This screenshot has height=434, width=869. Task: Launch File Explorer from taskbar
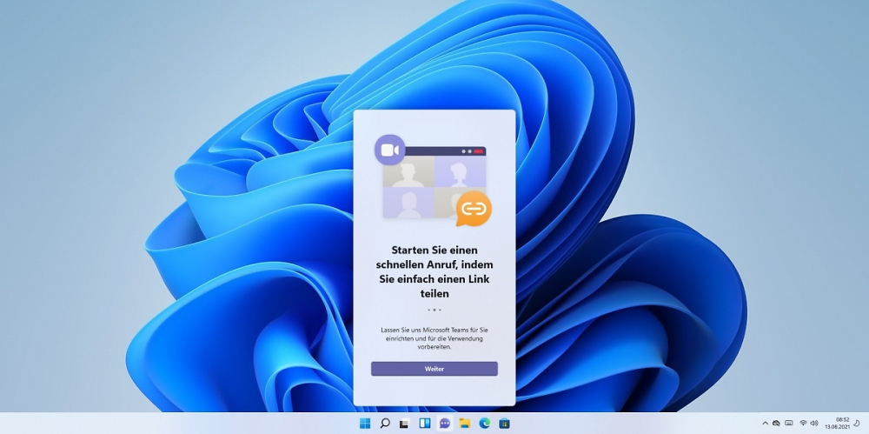coord(464,424)
